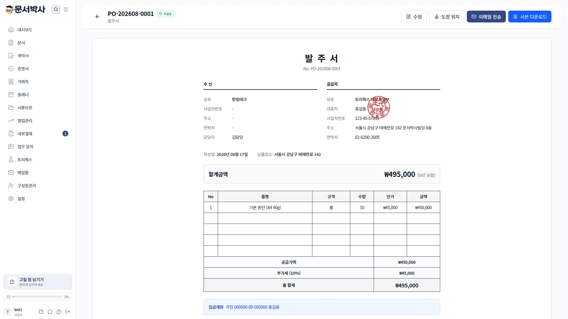This screenshot has width=568, height=319.
Task: Open the test1 user avatar
Action: pos(8,312)
